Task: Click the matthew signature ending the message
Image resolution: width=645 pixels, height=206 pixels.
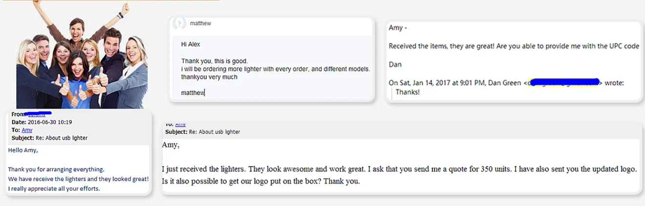Action: 193,93
